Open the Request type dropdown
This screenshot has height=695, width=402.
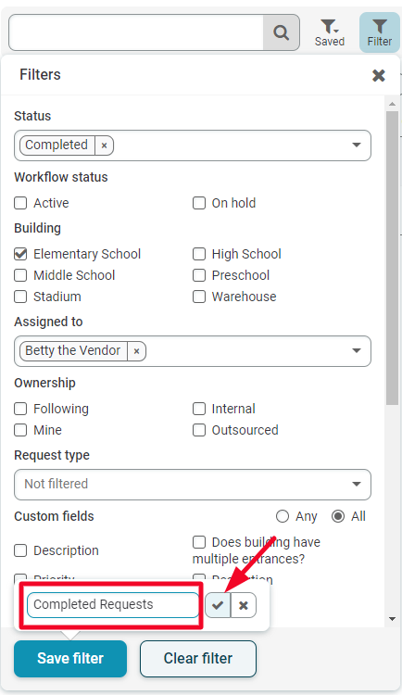pos(193,484)
